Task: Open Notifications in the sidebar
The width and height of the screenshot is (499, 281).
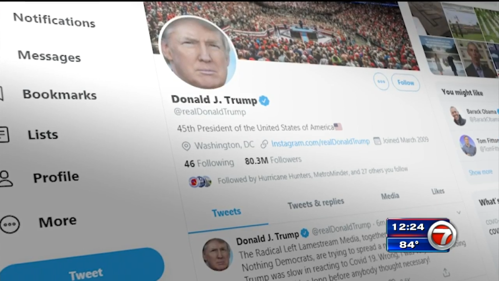Action: pos(54,20)
